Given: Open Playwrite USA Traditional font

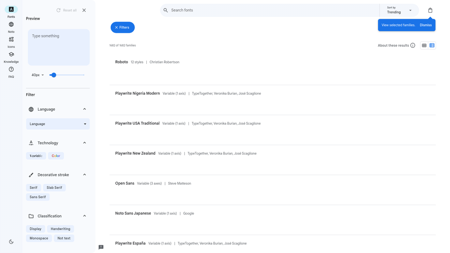Looking at the screenshot, I should (x=137, y=123).
